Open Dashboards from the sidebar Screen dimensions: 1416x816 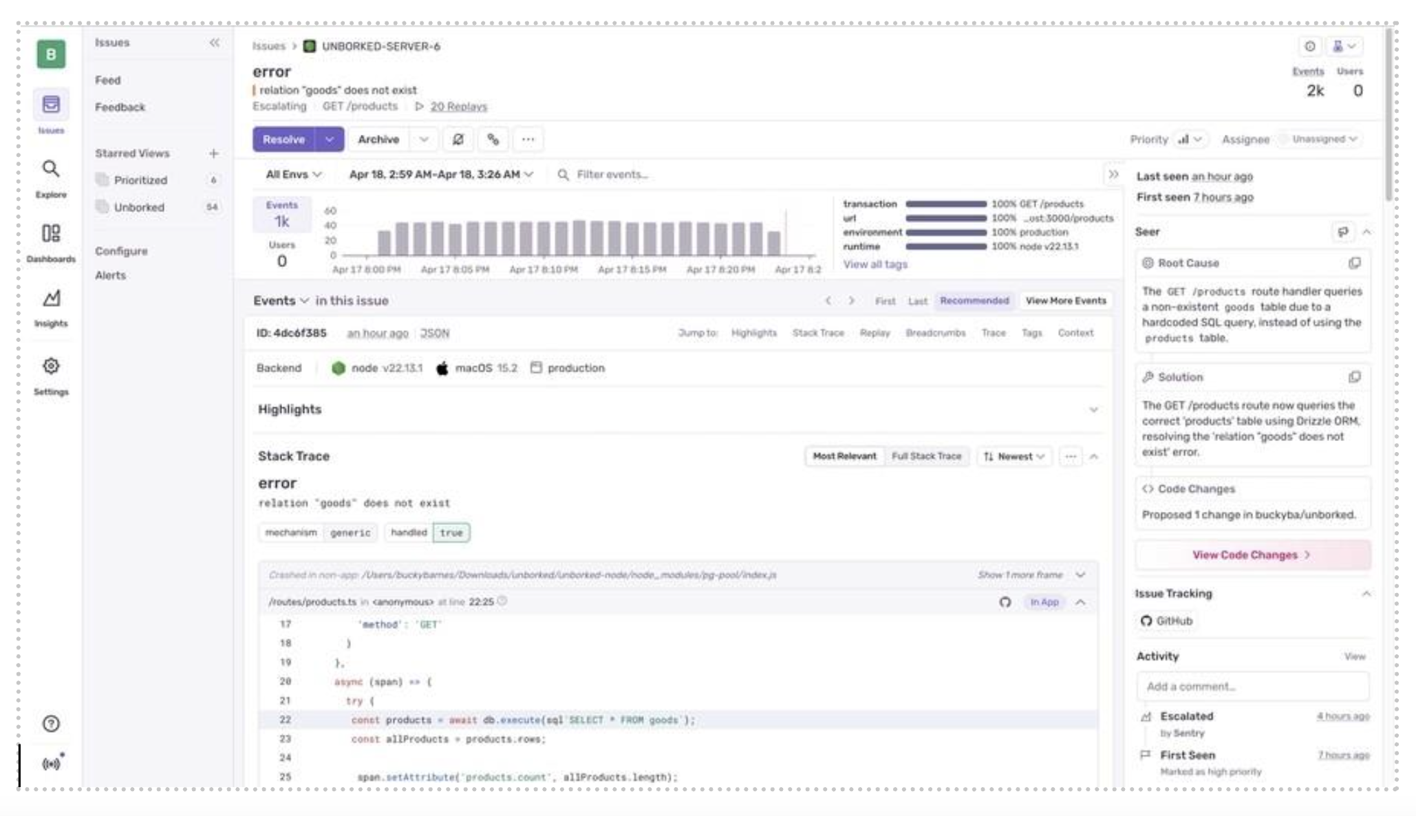tap(51, 234)
